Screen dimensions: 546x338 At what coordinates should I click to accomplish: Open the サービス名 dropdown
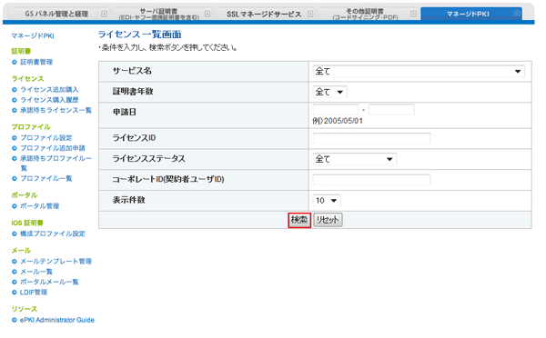(419, 71)
